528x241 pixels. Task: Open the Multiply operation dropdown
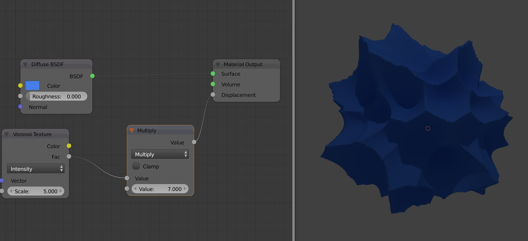tap(160, 154)
